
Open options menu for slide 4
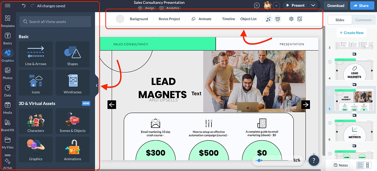pyautogui.click(x=330, y=62)
